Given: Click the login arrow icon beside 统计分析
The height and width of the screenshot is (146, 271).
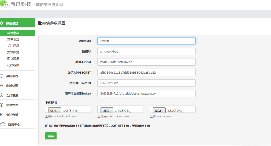Looking at the screenshot, I should [2, 114].
